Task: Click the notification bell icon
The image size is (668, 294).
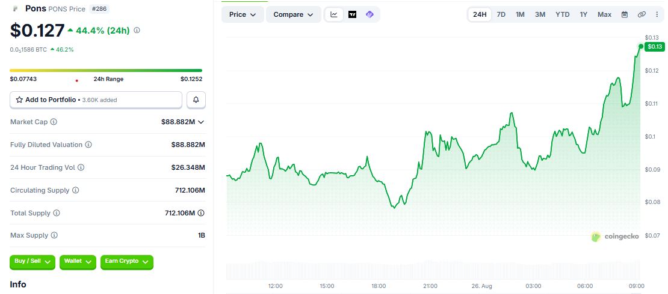Action: click(196, 100)
